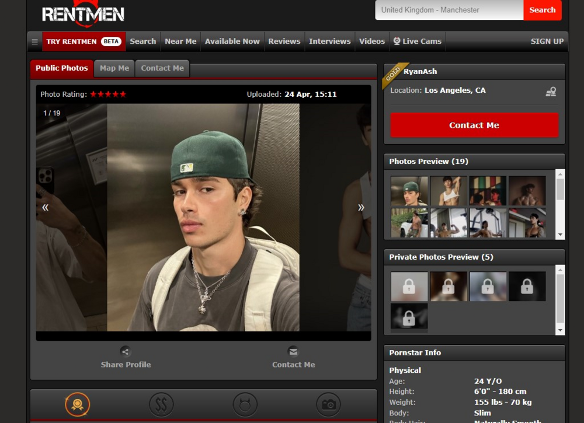Open the hamburger menu icon
The height and width of the screenshot is (423, 584).
click(34, 41)
